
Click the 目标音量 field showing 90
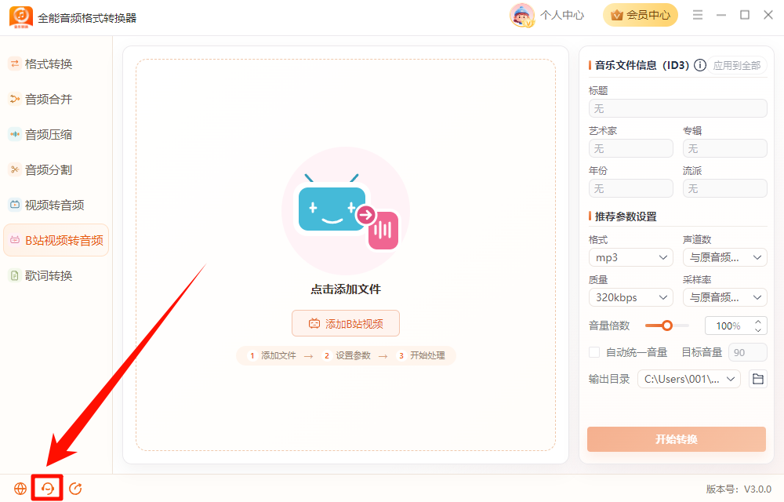click(747, 352)
